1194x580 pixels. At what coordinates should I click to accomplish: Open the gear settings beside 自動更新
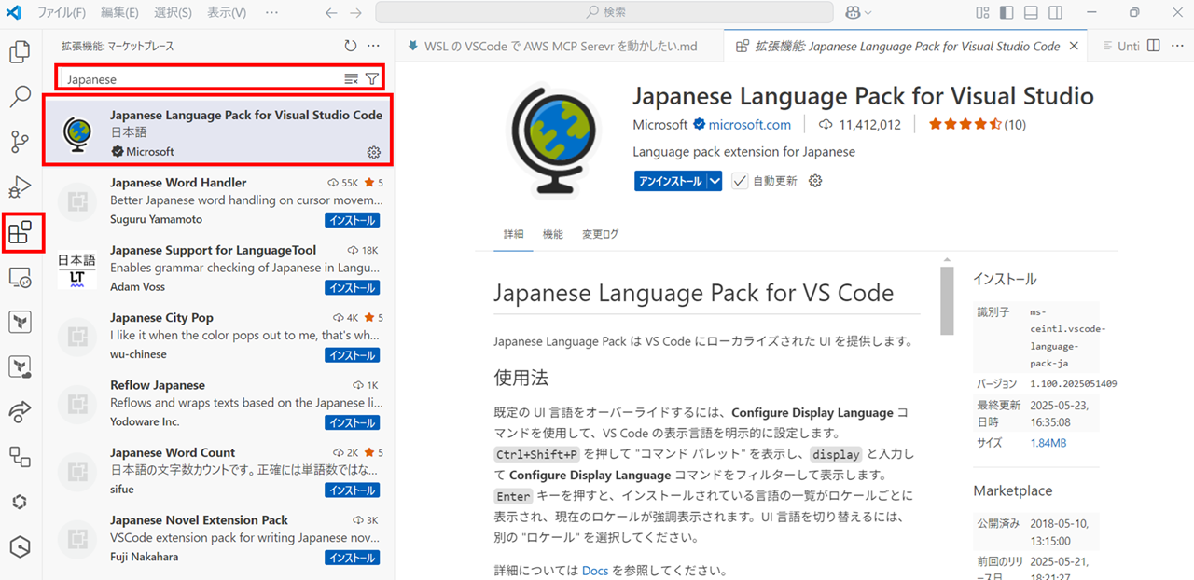(x=815, y=181)
